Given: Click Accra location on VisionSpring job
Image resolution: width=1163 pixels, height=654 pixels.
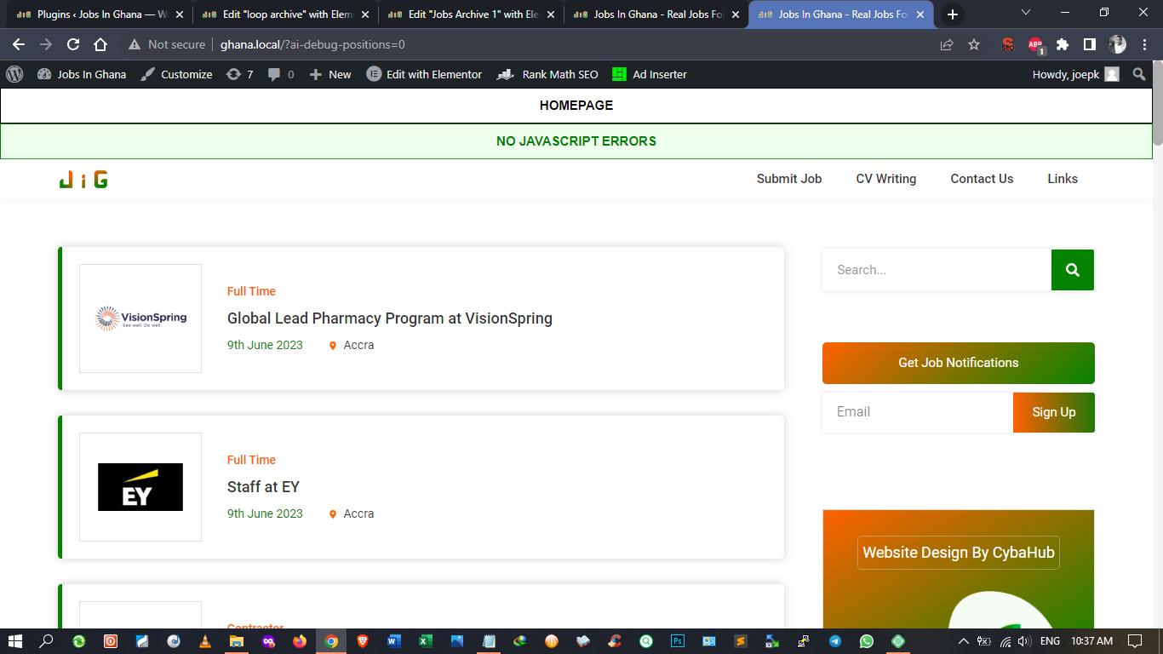Looking at the screenshot, I should coord(352,345).
